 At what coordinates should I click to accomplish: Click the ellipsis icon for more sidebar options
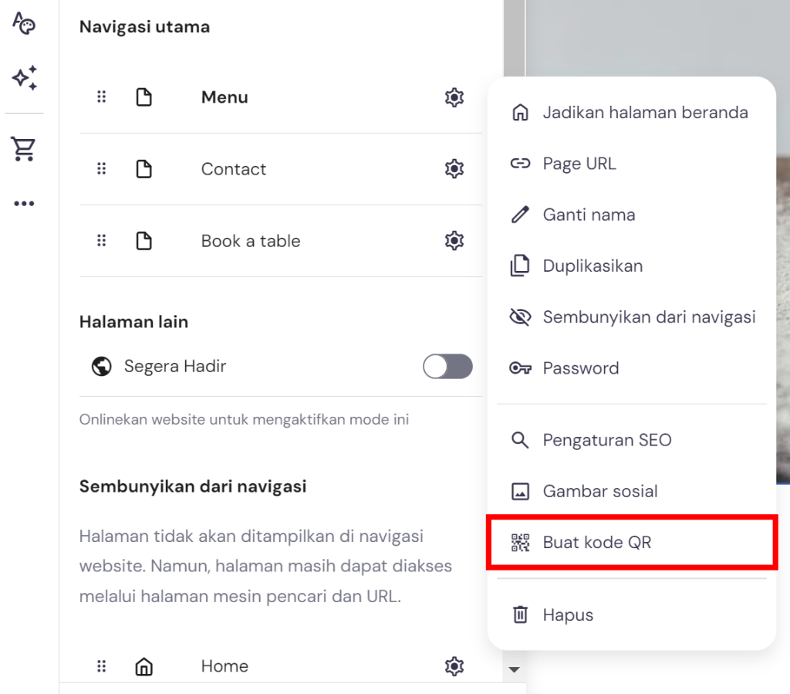(24, 202)
